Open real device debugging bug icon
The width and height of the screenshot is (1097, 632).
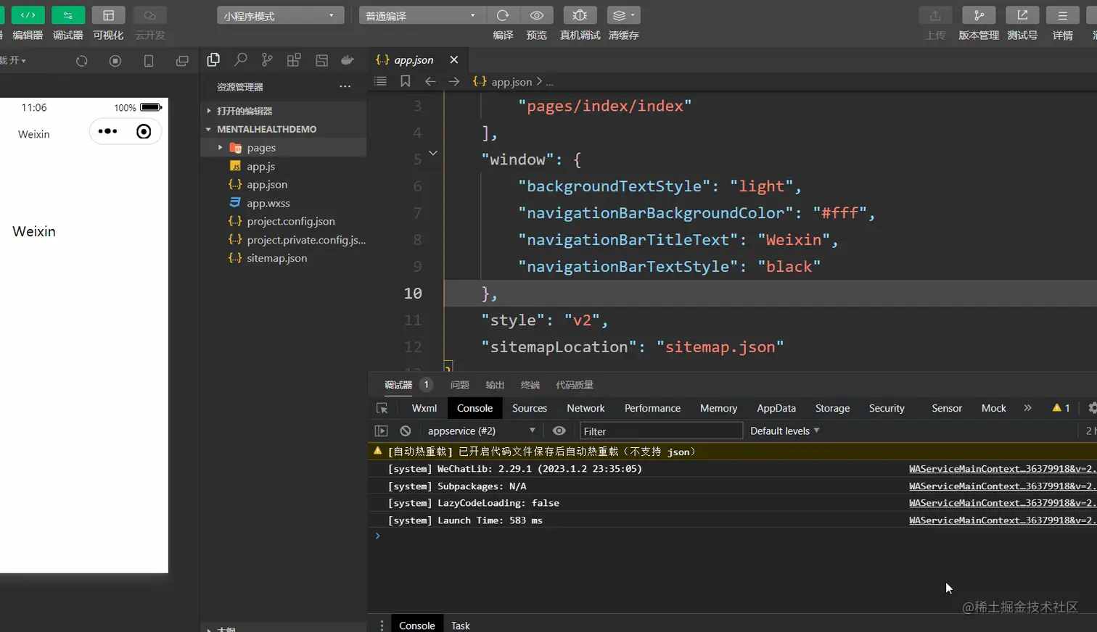click(x=580, y=15)
